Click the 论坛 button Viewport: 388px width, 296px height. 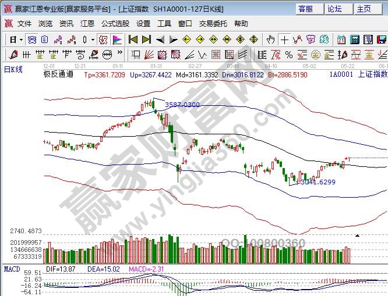pyautogui.click(x=334, y=9)
